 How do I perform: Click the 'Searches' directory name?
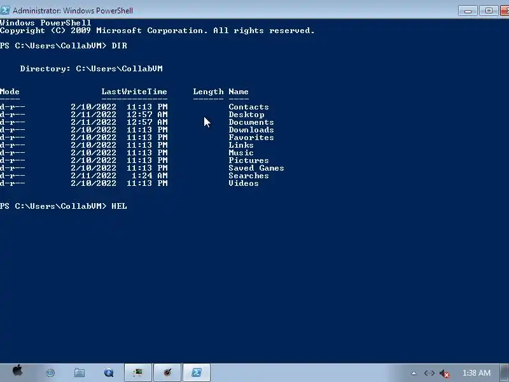249,176
